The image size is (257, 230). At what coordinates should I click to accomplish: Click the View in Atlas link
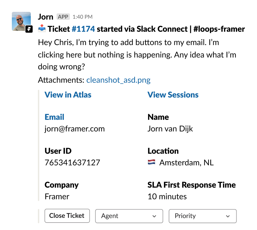pyautogui.click(x=68, y=95)
